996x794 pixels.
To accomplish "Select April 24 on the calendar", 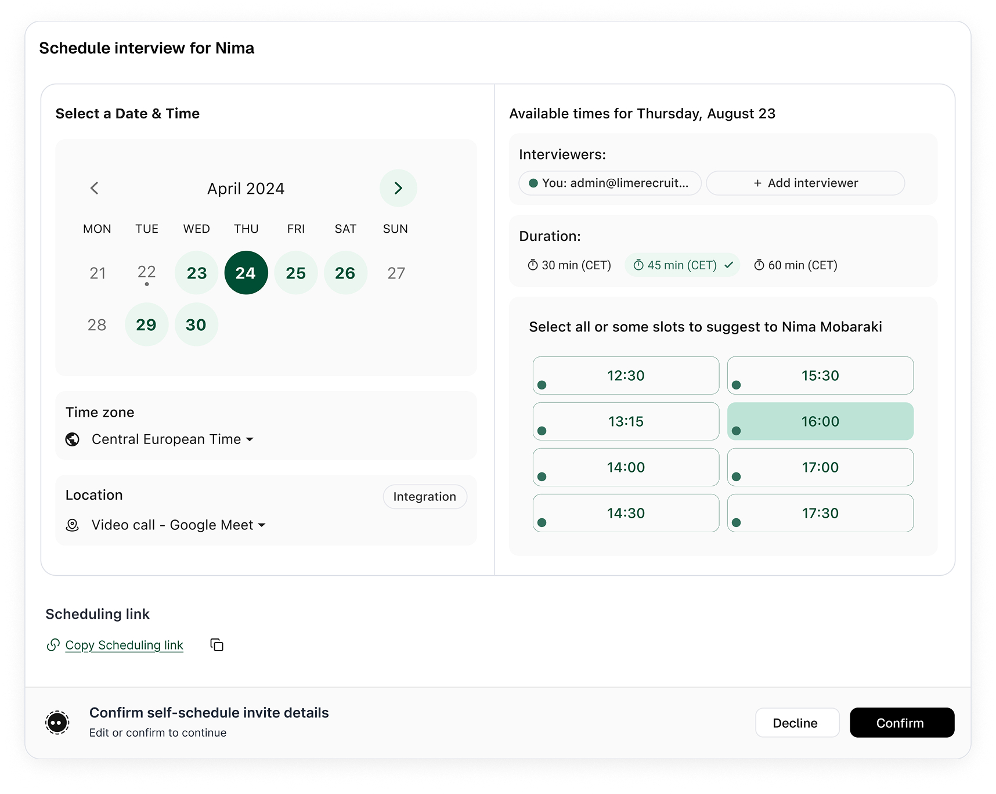I will [246, 273].
